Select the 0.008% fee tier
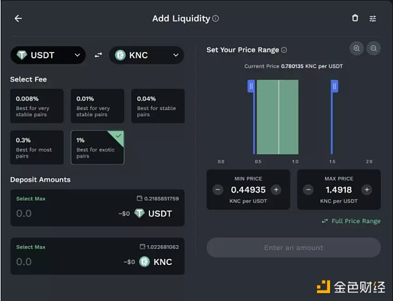This screenshot has width=393, height=301. coord(37,106)
